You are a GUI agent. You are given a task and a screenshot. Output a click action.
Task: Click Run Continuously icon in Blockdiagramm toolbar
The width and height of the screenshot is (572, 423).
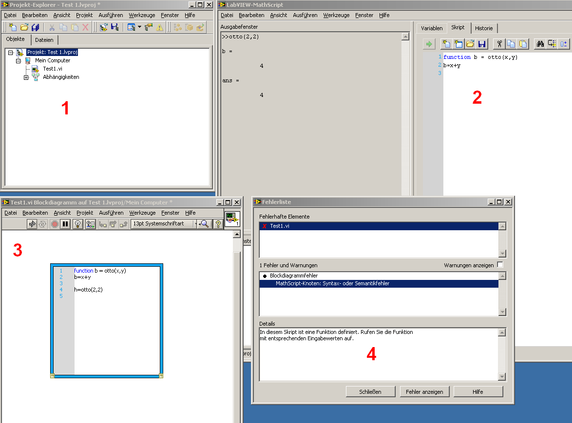click(x=42, y=224)
